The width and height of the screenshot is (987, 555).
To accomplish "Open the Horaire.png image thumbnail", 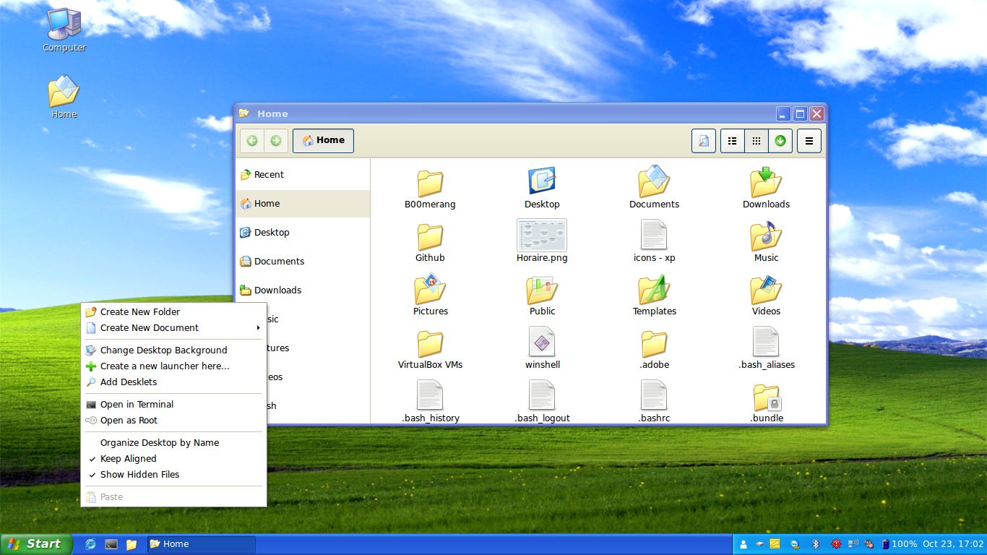I will coord(542,235).
